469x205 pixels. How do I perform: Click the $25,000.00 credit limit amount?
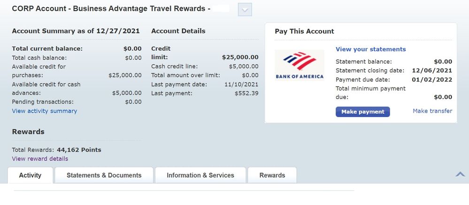pos(240,57)
